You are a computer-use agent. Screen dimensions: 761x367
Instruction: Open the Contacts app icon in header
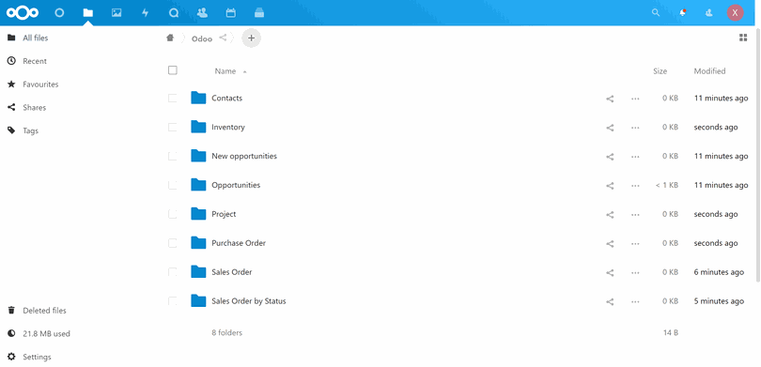click(202, 13)
